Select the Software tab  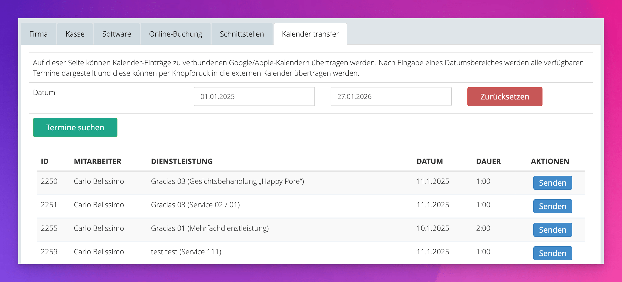pyautogui.click(x=117, y=34)
